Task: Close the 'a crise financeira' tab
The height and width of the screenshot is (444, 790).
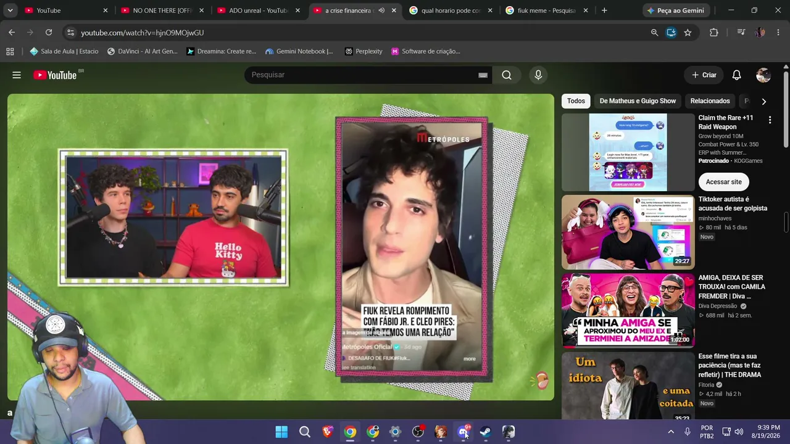Action: tap(394, 10)
